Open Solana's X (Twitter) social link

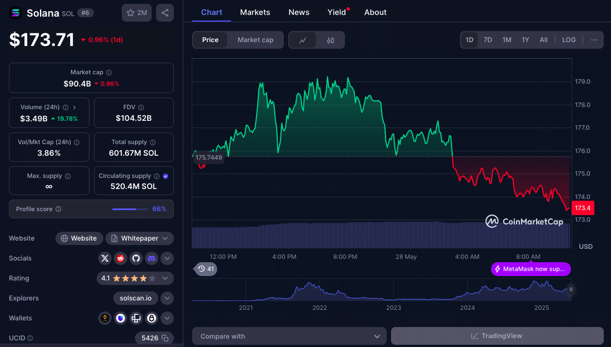point(105,258)
